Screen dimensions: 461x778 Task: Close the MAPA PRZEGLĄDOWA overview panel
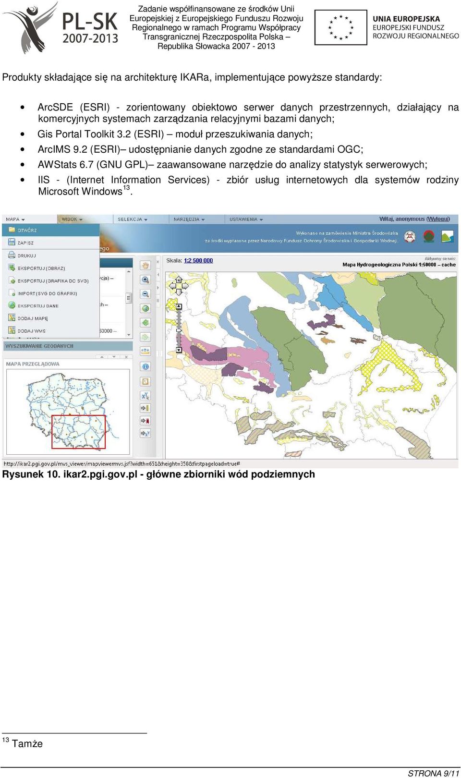point(127,357)
